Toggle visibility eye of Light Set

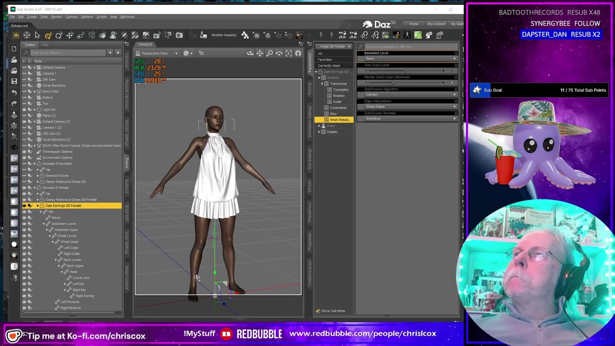coord(24,110)
